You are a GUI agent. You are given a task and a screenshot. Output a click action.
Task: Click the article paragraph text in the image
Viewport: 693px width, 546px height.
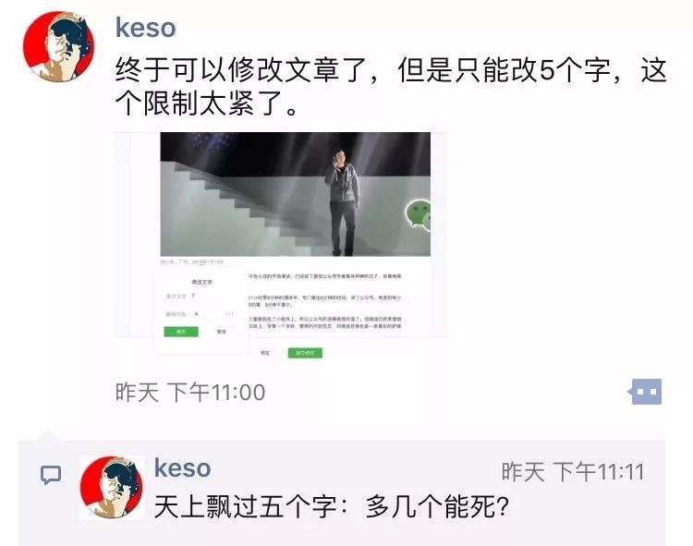click(x=325, y=301)
